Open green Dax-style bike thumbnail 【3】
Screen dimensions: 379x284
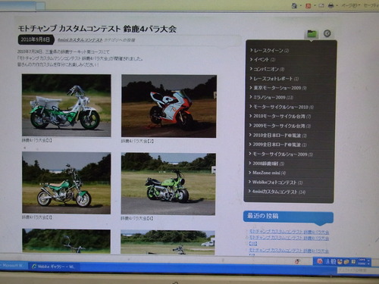tap(67, 183)
